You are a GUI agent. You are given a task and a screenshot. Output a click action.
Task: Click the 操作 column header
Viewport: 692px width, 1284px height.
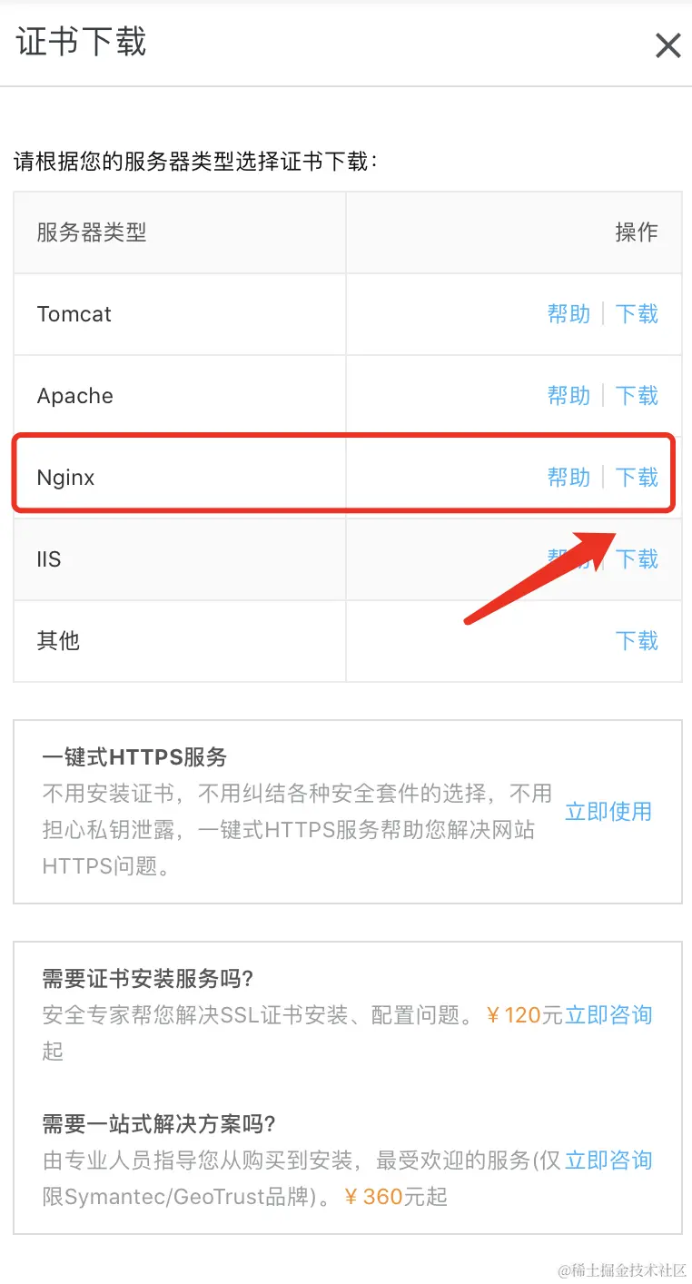[637, 232]
